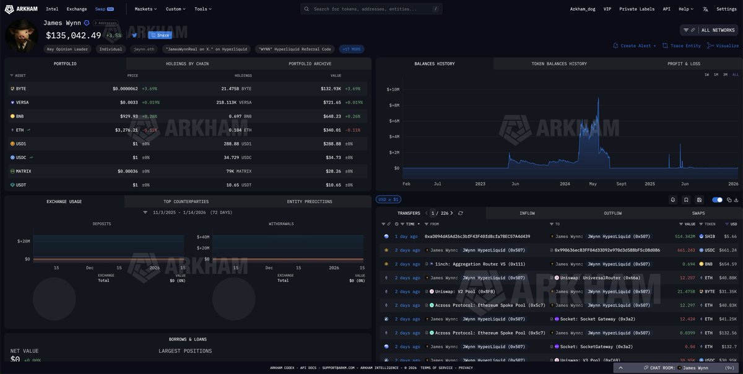This screenshot has height=374, width=743.
Task: Click the 3 Addresses badge
Action: [x=105, y=23]
